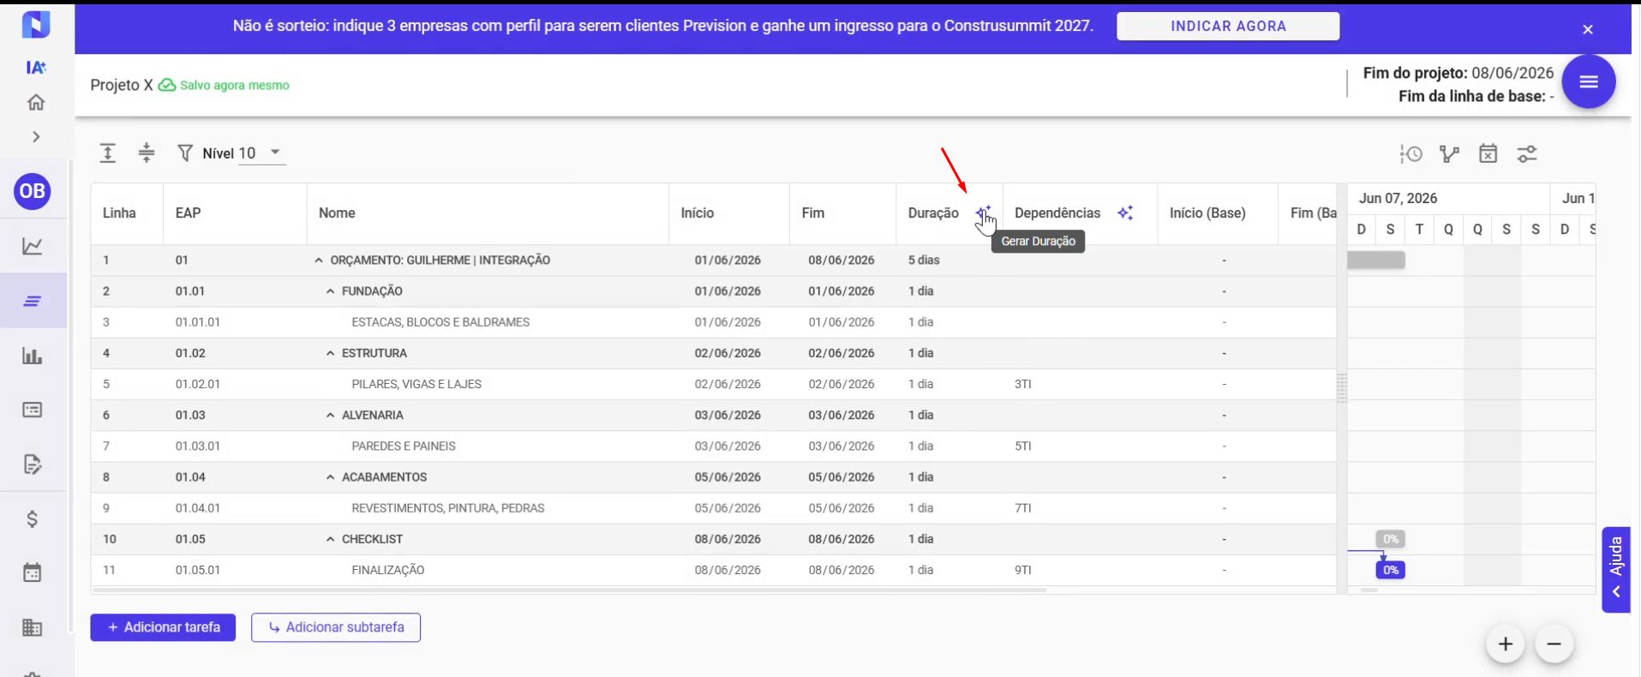This screenshot has width=1641, height=677.
Task: Zoom out the Gantt with minus button
Action: [1554, 644]
